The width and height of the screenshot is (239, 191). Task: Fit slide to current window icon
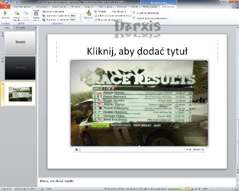pyautogui.click(x=237, y=189)
